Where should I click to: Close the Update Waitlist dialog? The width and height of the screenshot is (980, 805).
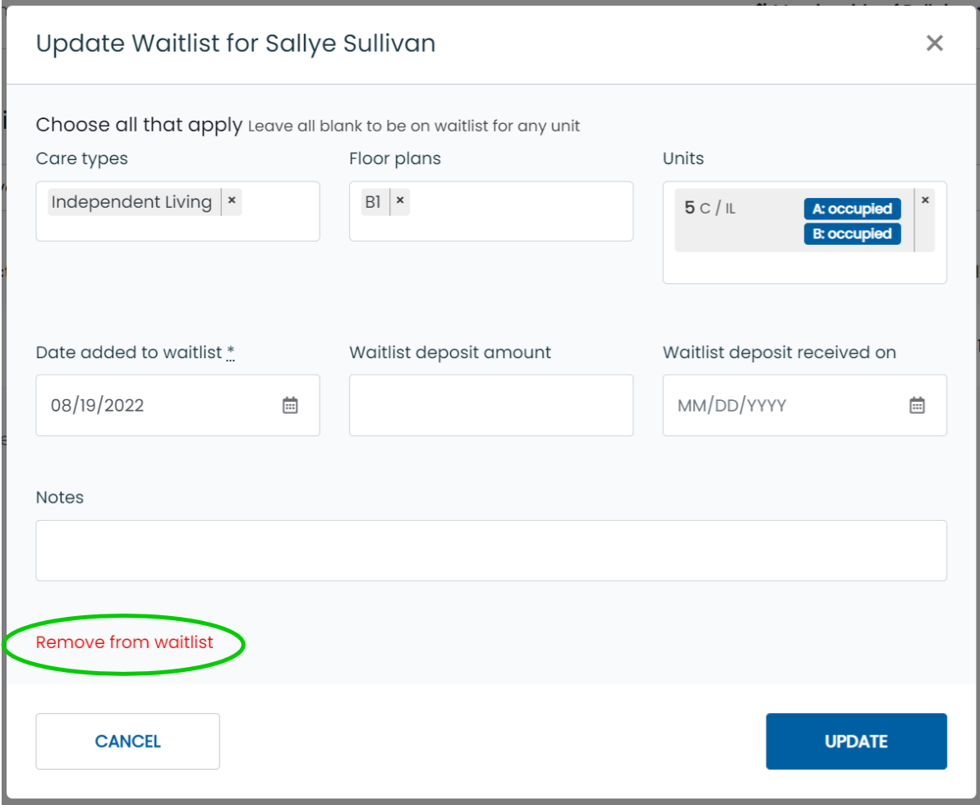coord(934,43)
